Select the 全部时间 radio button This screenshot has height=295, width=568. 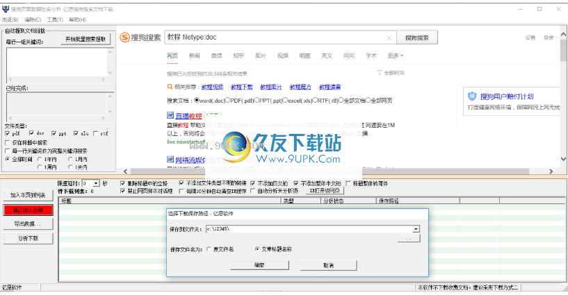pyautogui.click(x=8, y=159)
